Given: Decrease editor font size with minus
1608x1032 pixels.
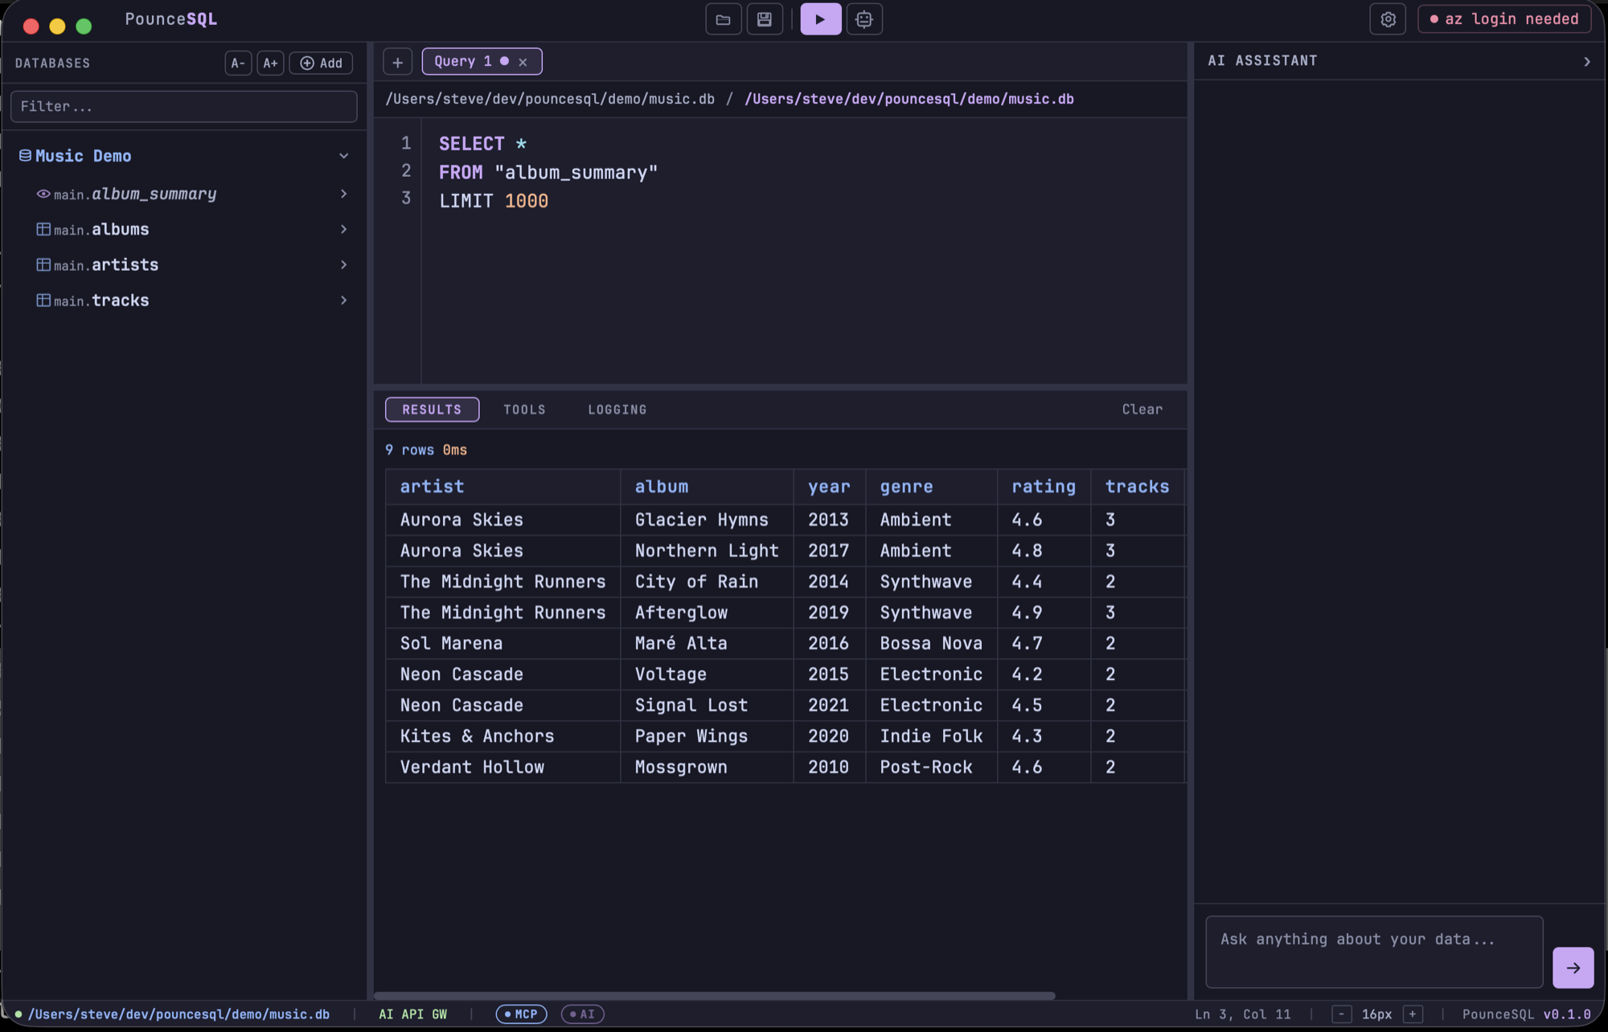Looking at the screenshot, I should pos(1341,1014).
